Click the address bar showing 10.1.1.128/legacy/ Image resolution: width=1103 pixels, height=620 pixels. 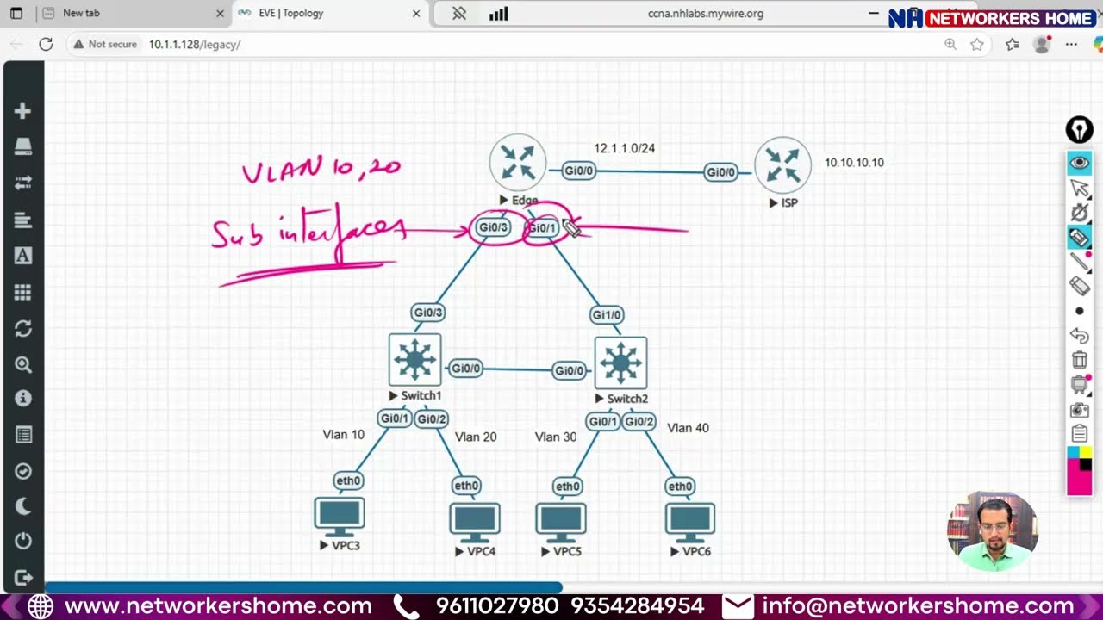tap(195, 44)
